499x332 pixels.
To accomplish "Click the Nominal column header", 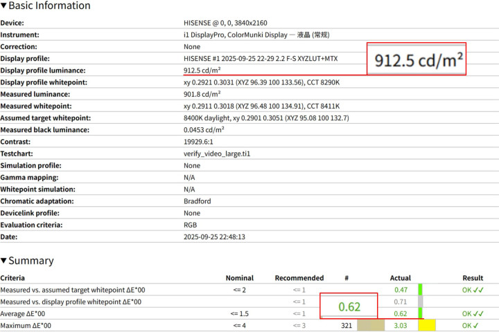I will (239, 278).
